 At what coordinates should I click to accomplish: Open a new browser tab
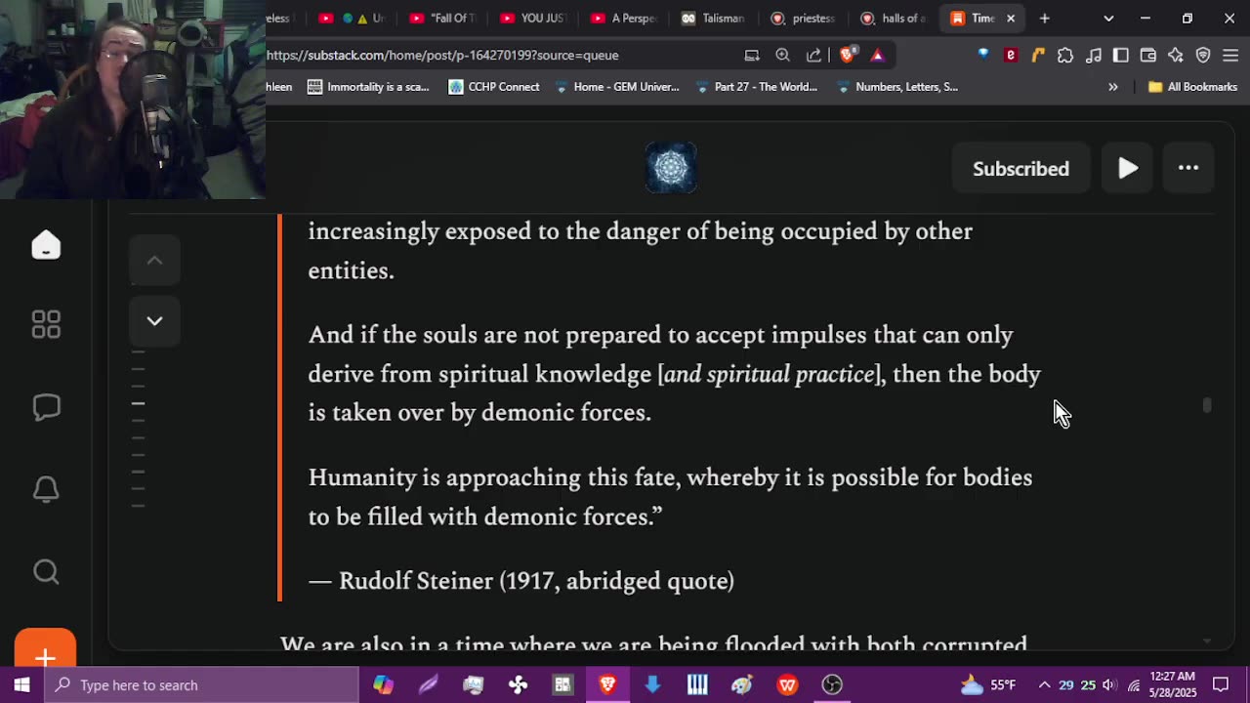tap(1044, 18)
